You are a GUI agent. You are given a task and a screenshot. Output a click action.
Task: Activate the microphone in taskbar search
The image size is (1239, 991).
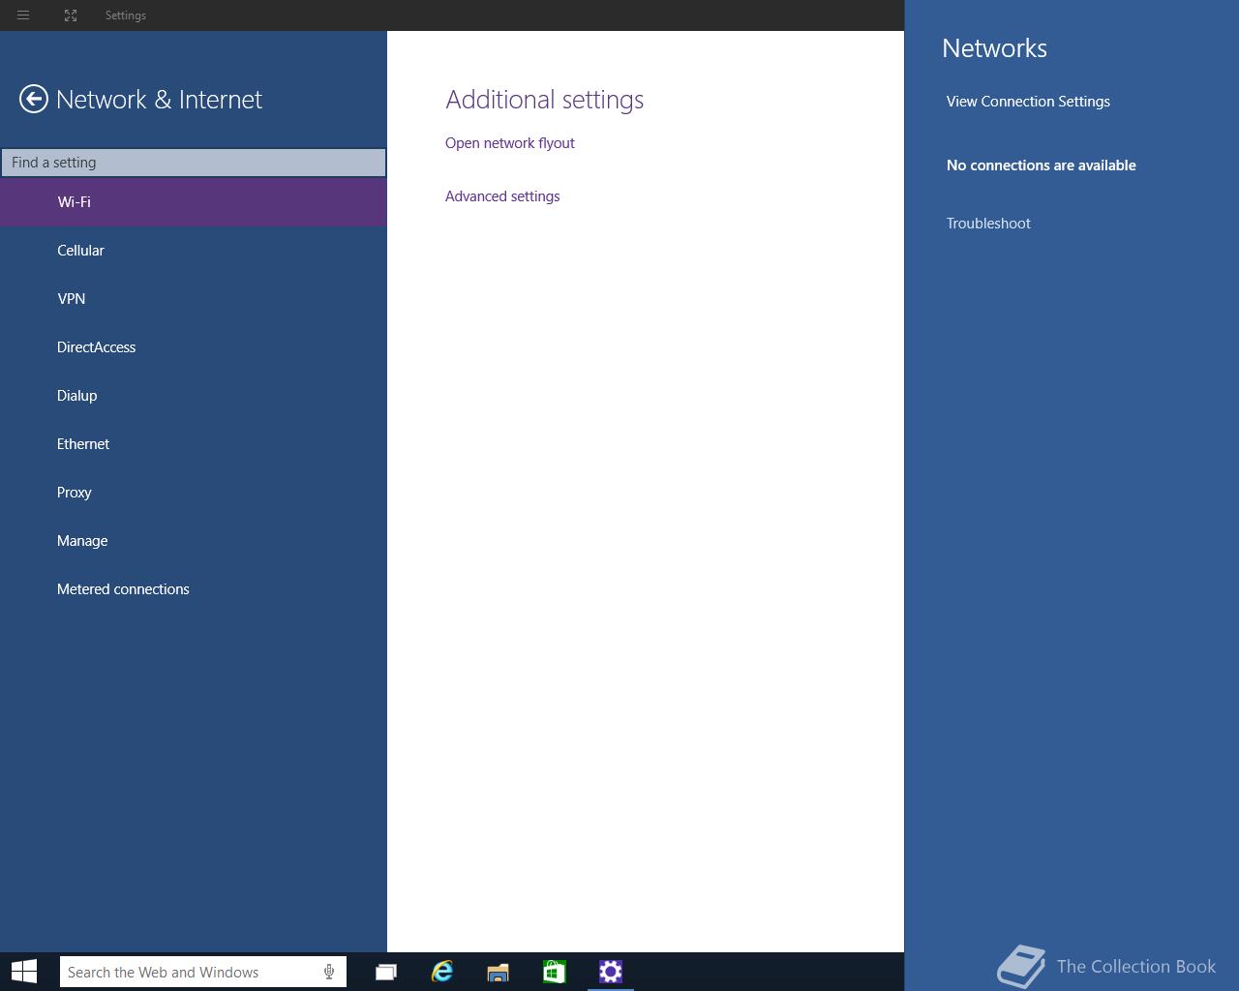point(329,972)
